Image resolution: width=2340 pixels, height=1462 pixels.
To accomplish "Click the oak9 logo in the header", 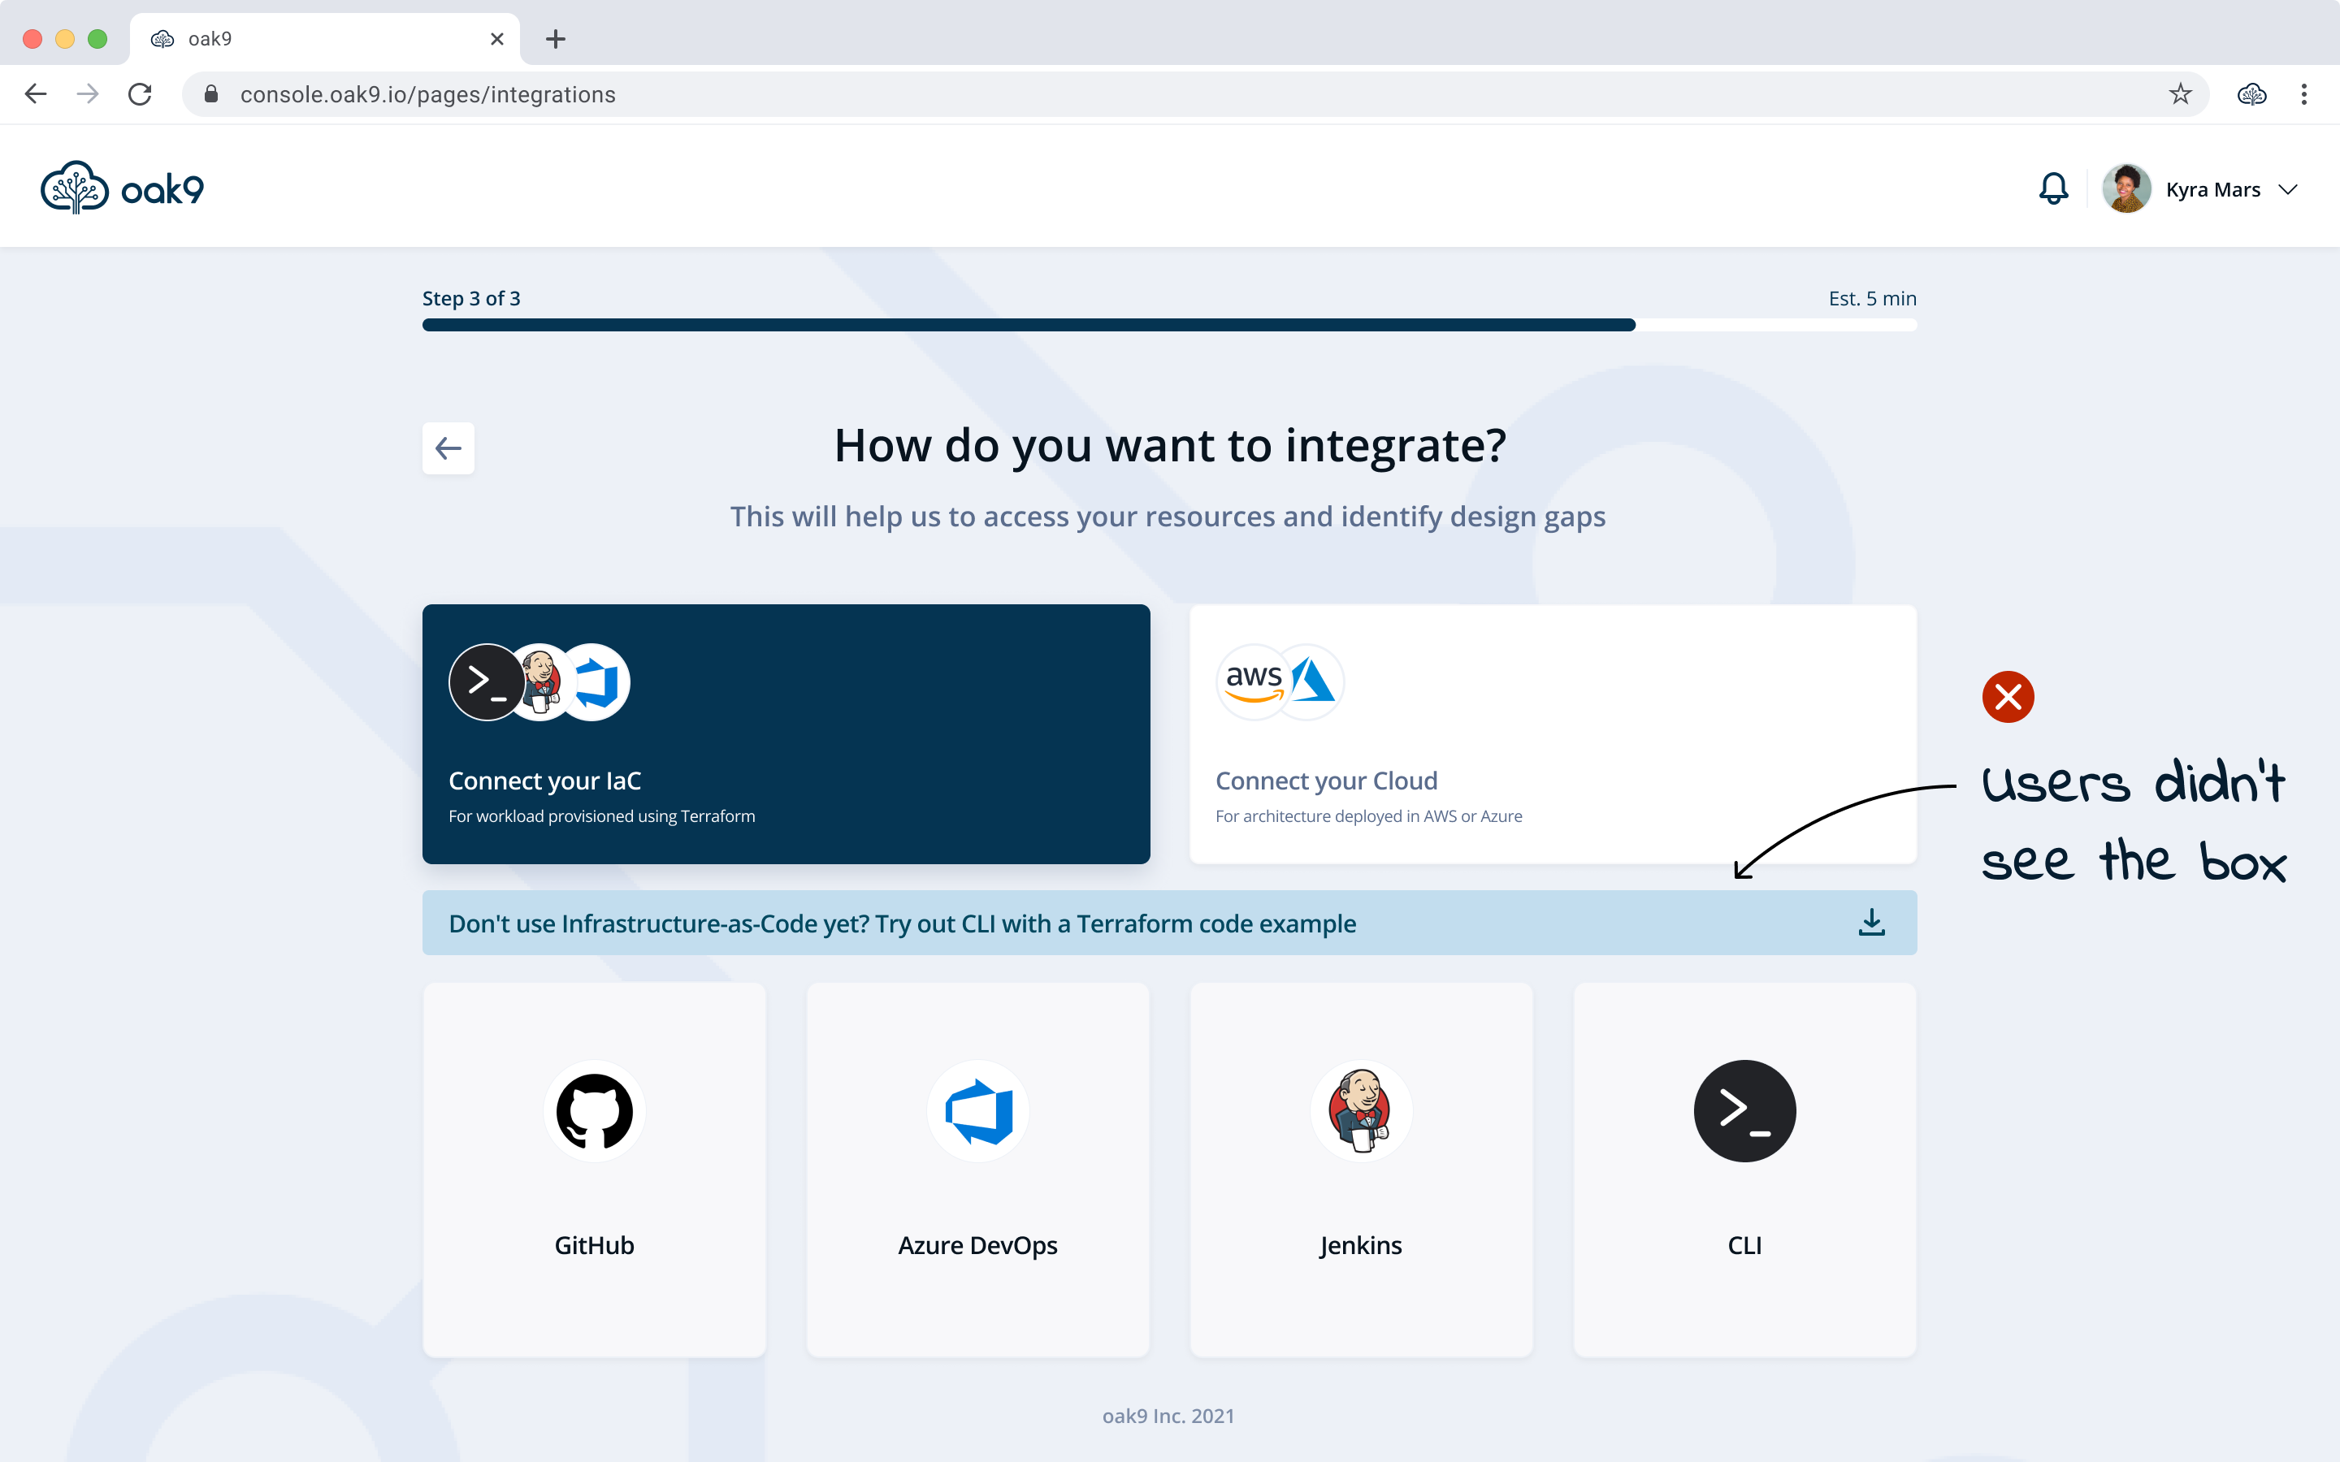I will [x=123, y=188].
